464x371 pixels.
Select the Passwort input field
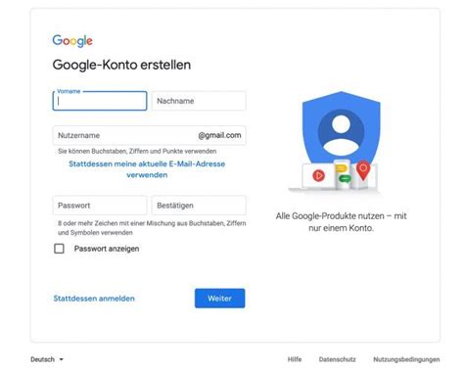[100, 206]
